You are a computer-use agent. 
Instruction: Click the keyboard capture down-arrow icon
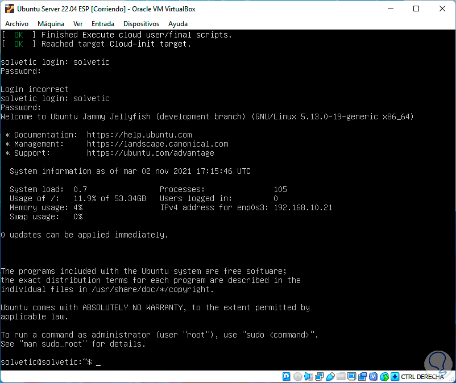(x=395, y=377)
